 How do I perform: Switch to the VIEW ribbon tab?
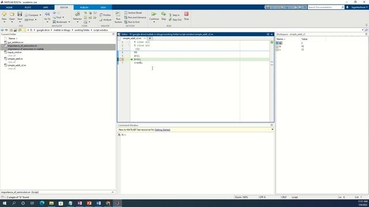(103, 7)
